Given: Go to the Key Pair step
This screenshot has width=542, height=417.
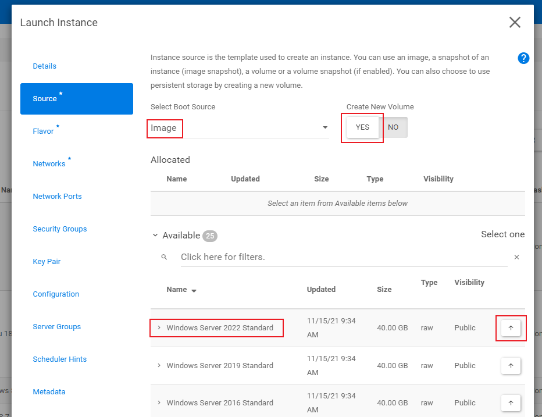Looking at the screenshot, I should pos(47,261).
